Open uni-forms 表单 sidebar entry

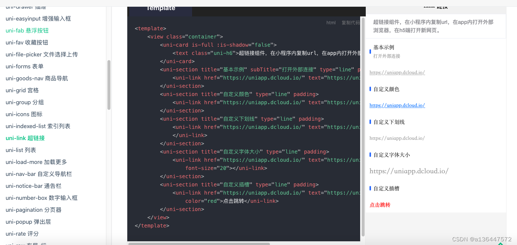pos(25,66)
